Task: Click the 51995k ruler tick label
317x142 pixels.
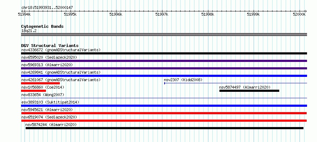Action: coord(70,14)
